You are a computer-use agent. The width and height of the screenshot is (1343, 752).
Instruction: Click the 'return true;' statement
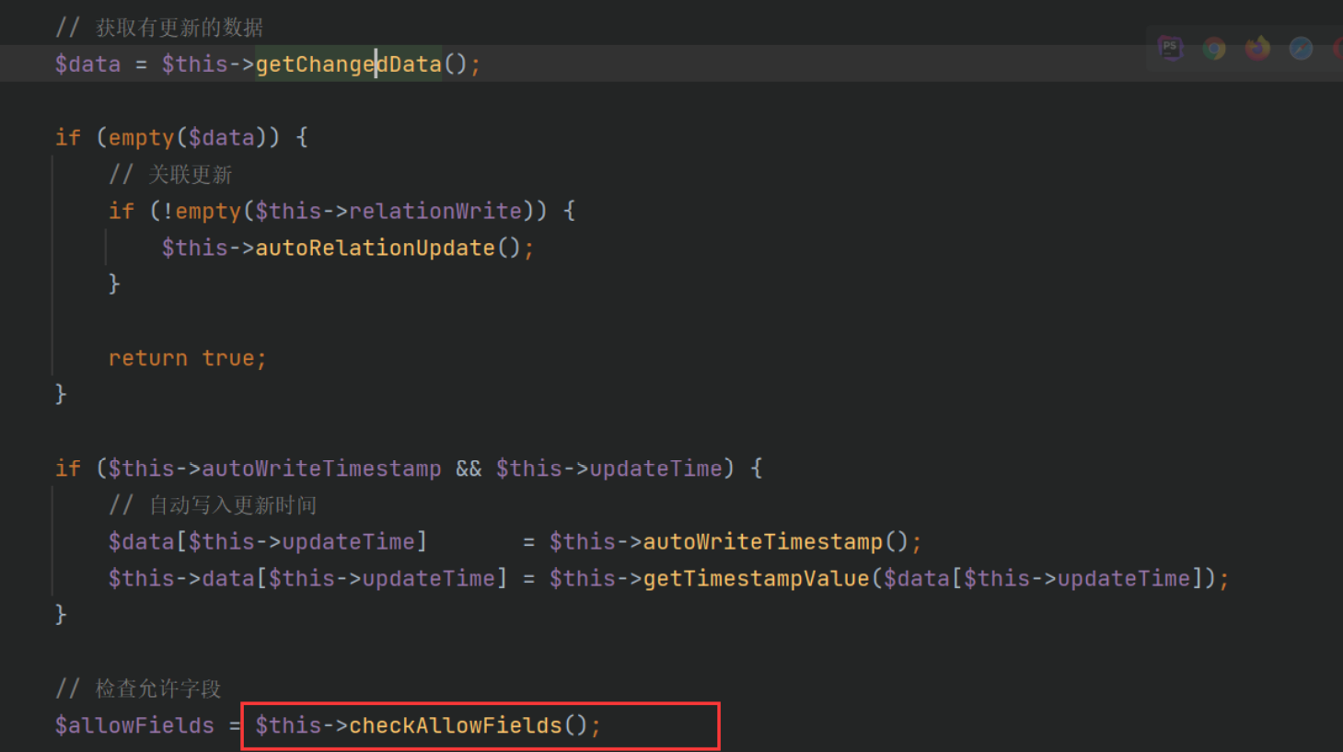[188, 358]
